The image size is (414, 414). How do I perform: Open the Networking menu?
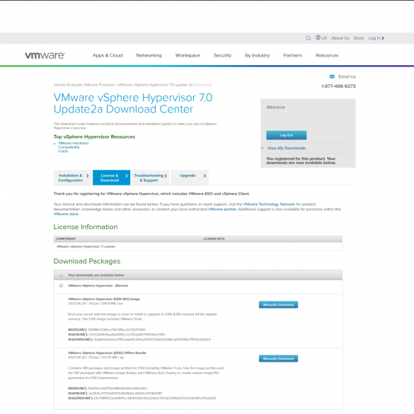149,55
